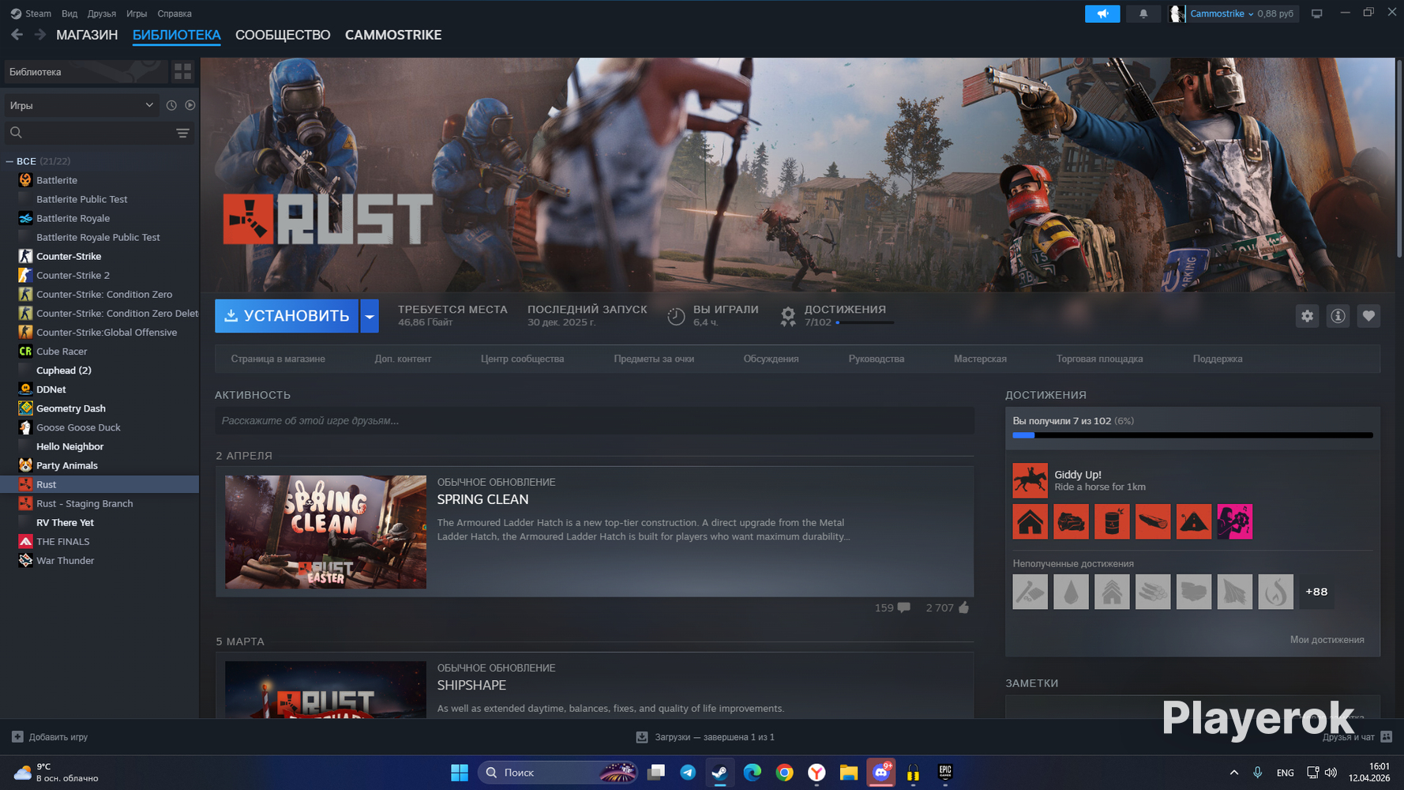Select Geometry Dash in game list
The height and width of the screenshot is (790, 1404).
(71, 408)
